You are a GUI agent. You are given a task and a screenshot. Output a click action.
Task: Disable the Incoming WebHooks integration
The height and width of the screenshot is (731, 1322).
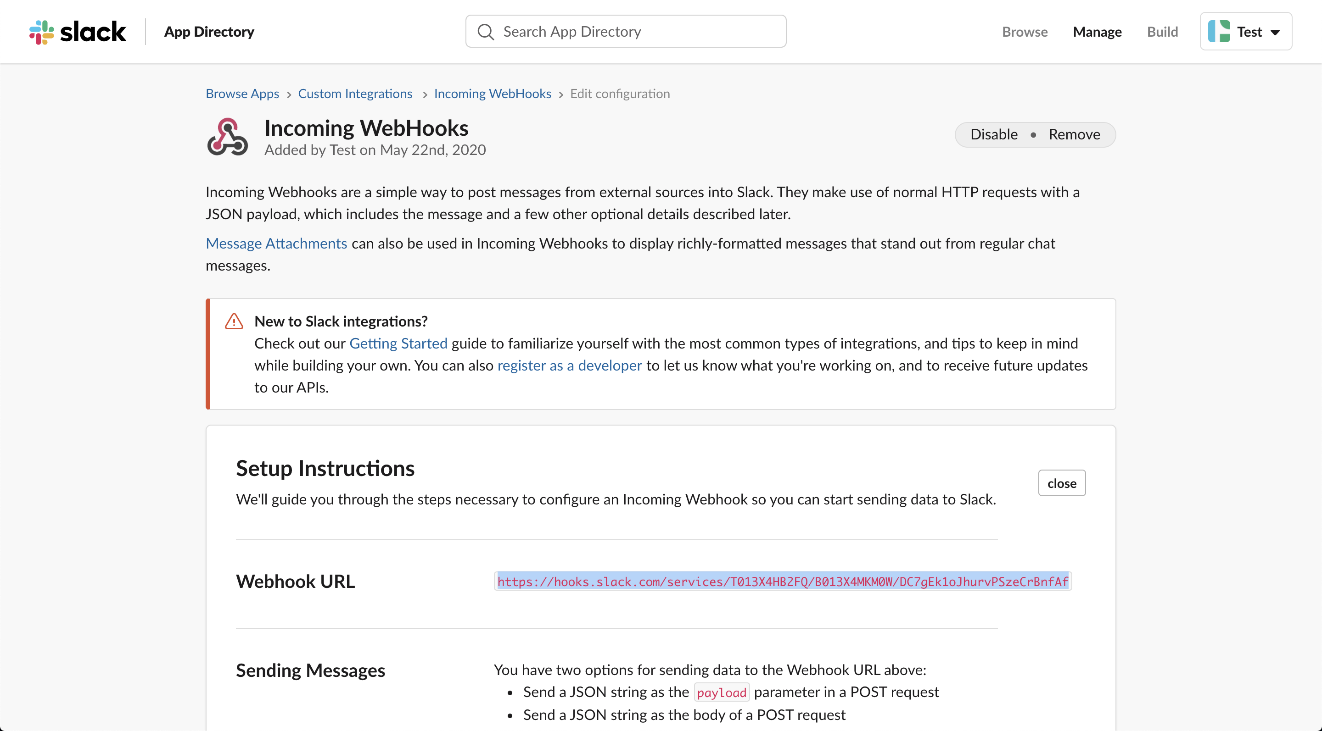coord(993,134)
